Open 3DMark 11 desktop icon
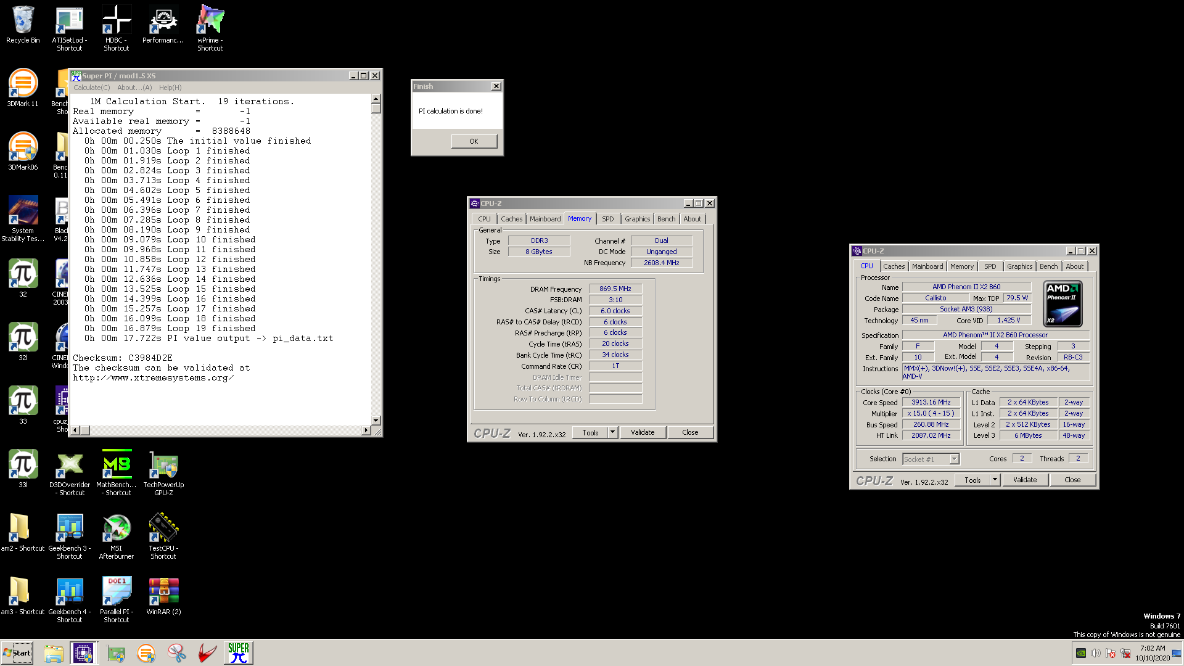1184x666 pixels. coord(23,88)
